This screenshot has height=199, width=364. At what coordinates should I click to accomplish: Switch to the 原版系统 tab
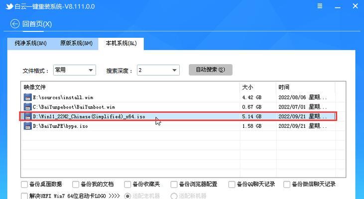click(x=76, y=43)
